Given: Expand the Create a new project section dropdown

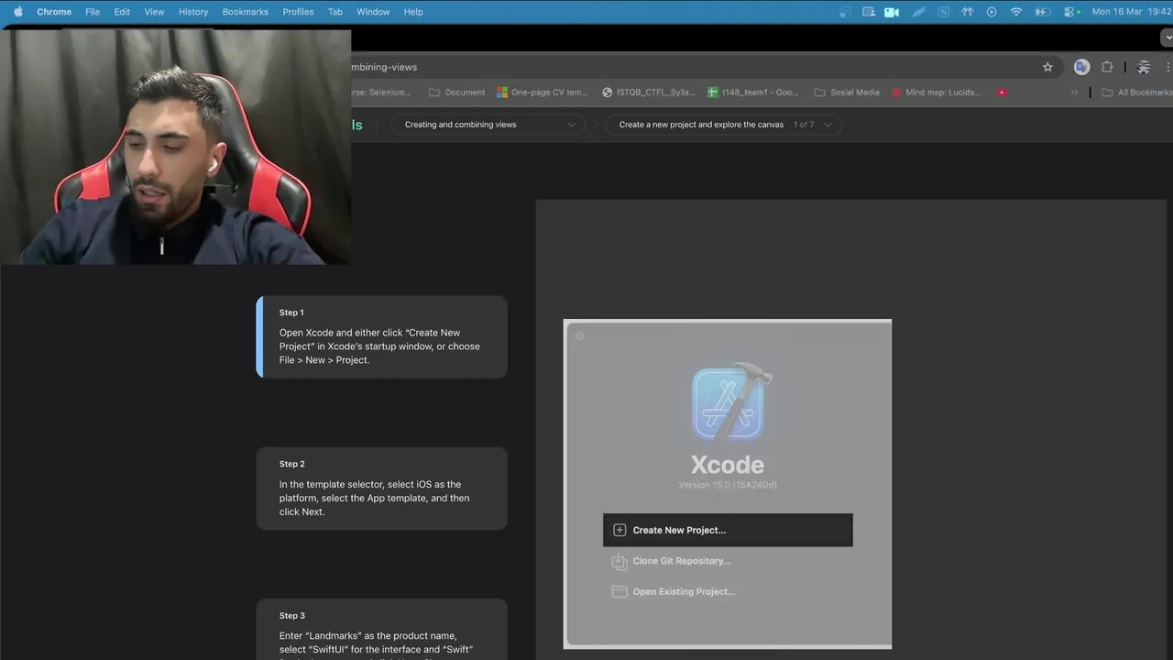Looking at the screenshot, I should pyautogui.click(x=723, y=125).
